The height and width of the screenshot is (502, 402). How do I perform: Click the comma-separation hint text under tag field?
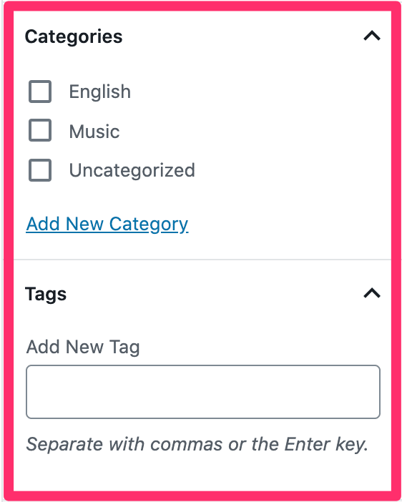[197, 444]
